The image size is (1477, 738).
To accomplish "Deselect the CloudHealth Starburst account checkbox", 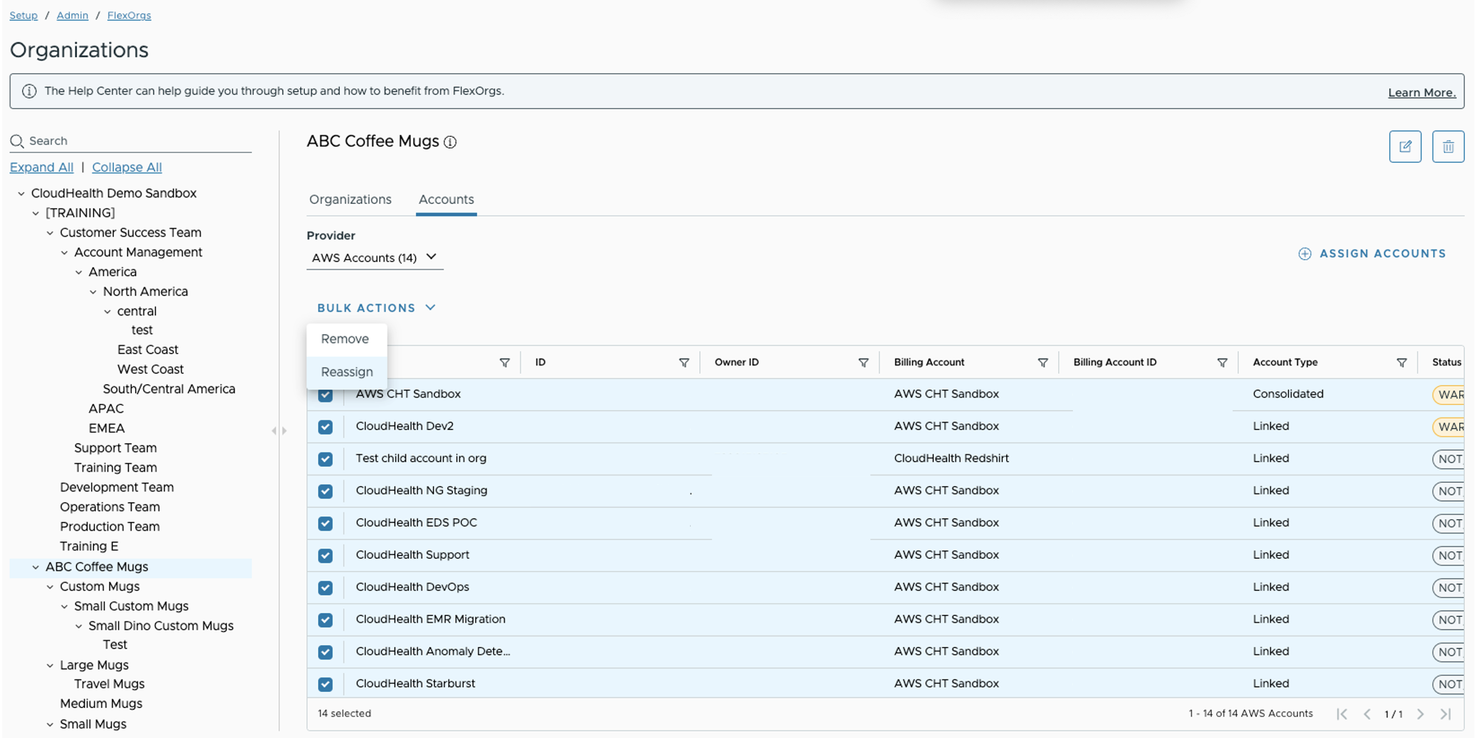I will point(325,684).
